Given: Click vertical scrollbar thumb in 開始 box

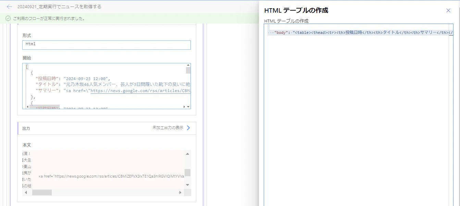Looking at the screenshot, I should point(188,70).
